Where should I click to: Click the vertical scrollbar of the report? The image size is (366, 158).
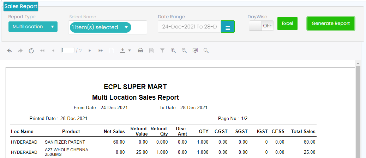[358, 112]
